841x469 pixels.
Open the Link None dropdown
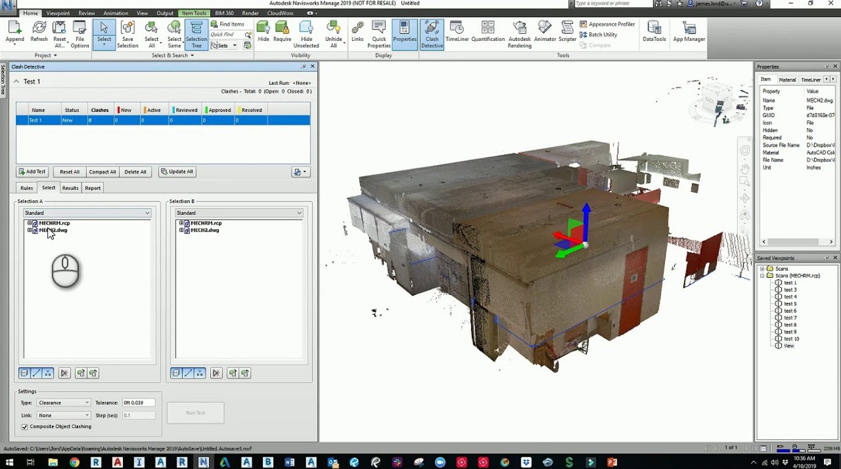[64, 415]
